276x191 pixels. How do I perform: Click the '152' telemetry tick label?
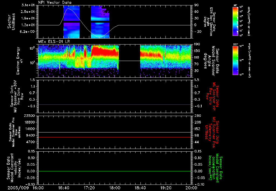pos(198,129)
